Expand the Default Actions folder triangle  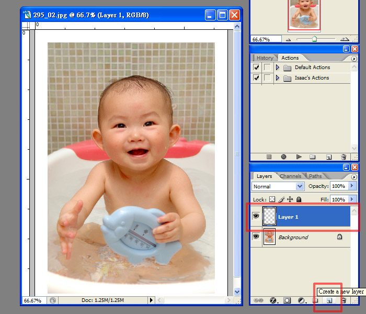click(278, 68)
